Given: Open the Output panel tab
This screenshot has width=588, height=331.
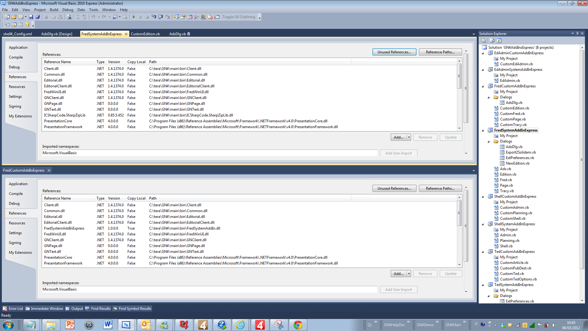Looking at the screenshot, I should (x=74, y=309).
